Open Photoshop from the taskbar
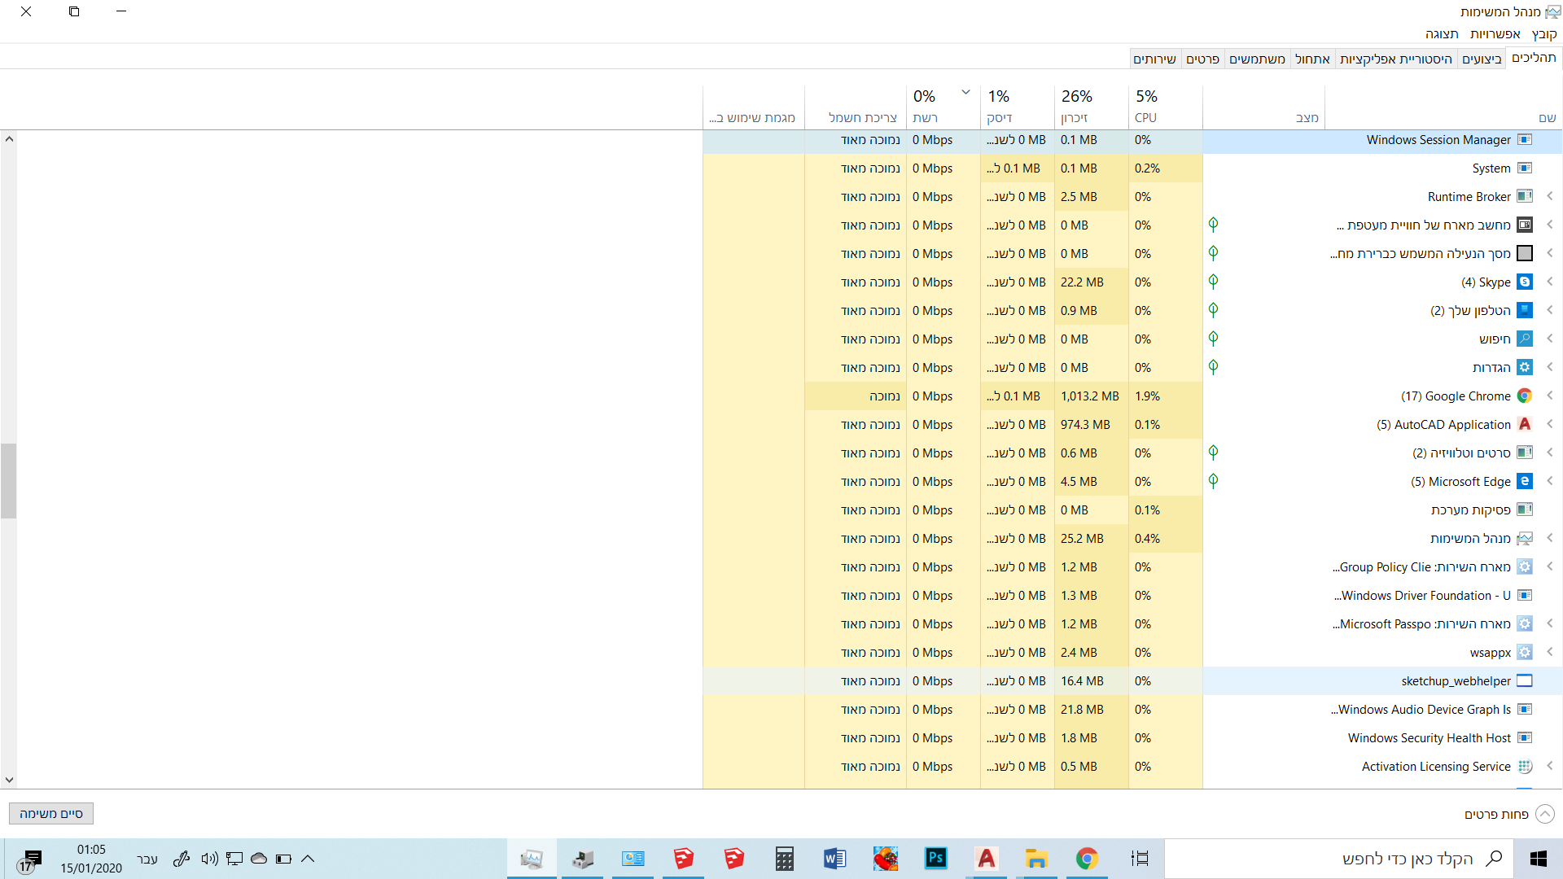The height and width of the screenshot is (879, 1563). 936,859
